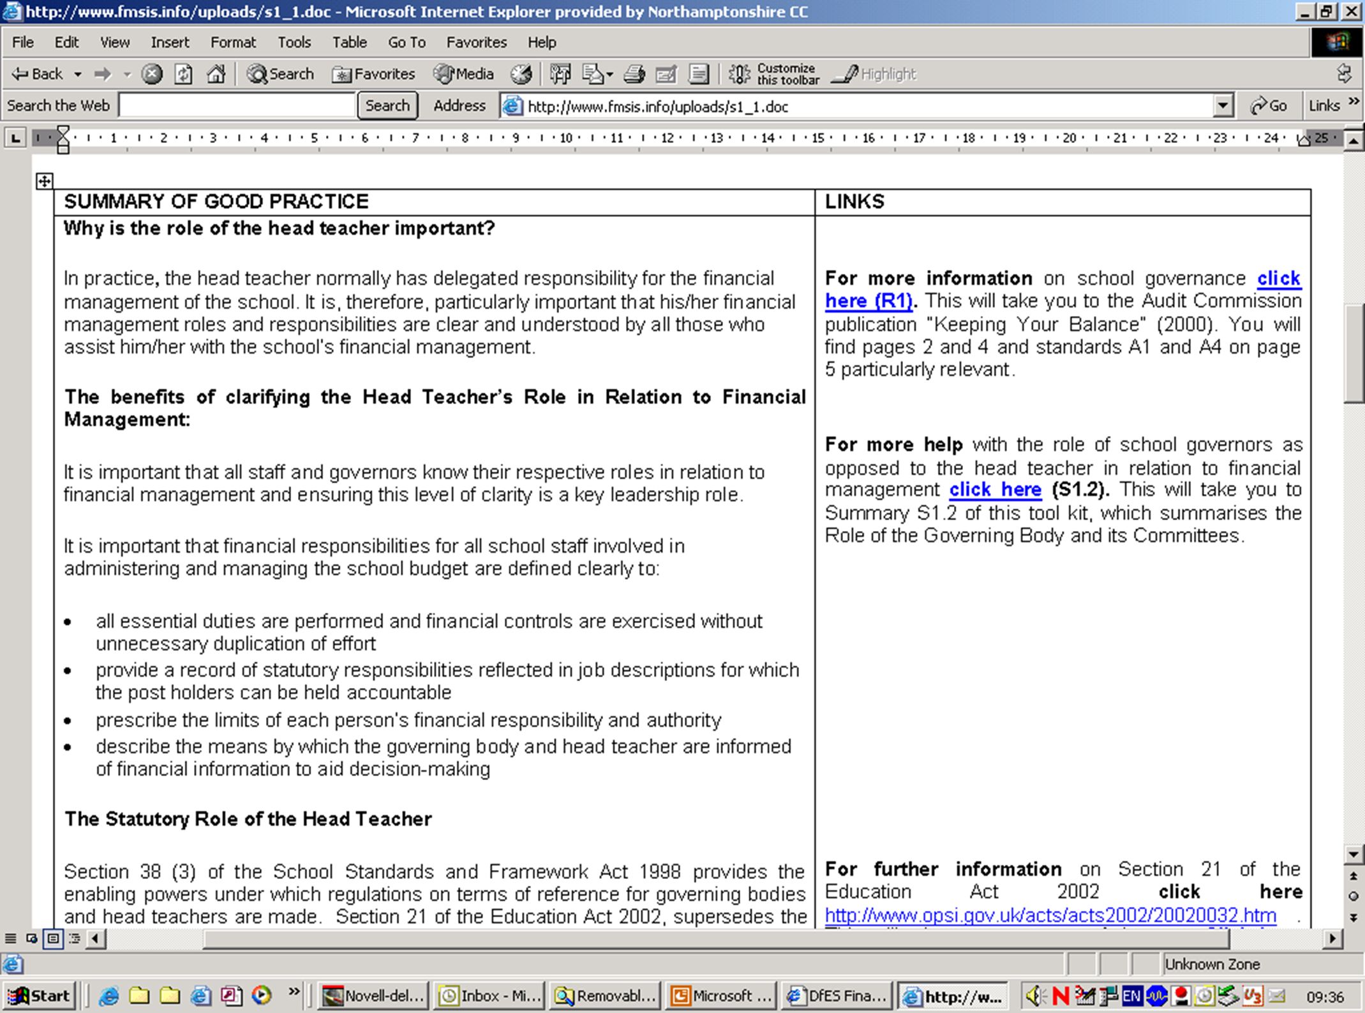Click the Highlight tool
1365x1013 pixels.
click(875, 74)
